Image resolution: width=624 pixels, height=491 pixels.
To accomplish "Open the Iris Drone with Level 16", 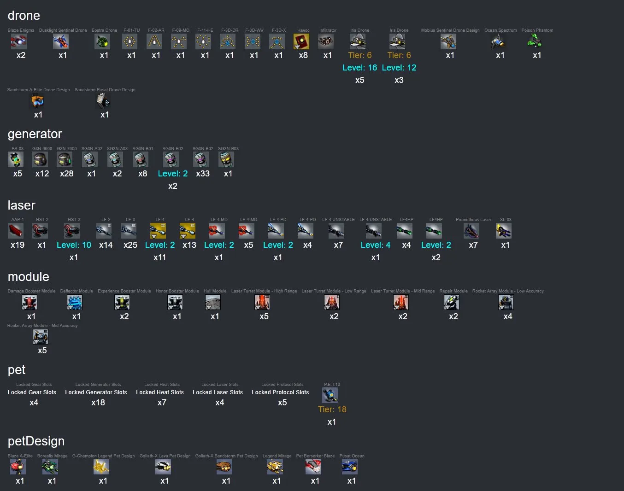I will [x=358, y=42].
